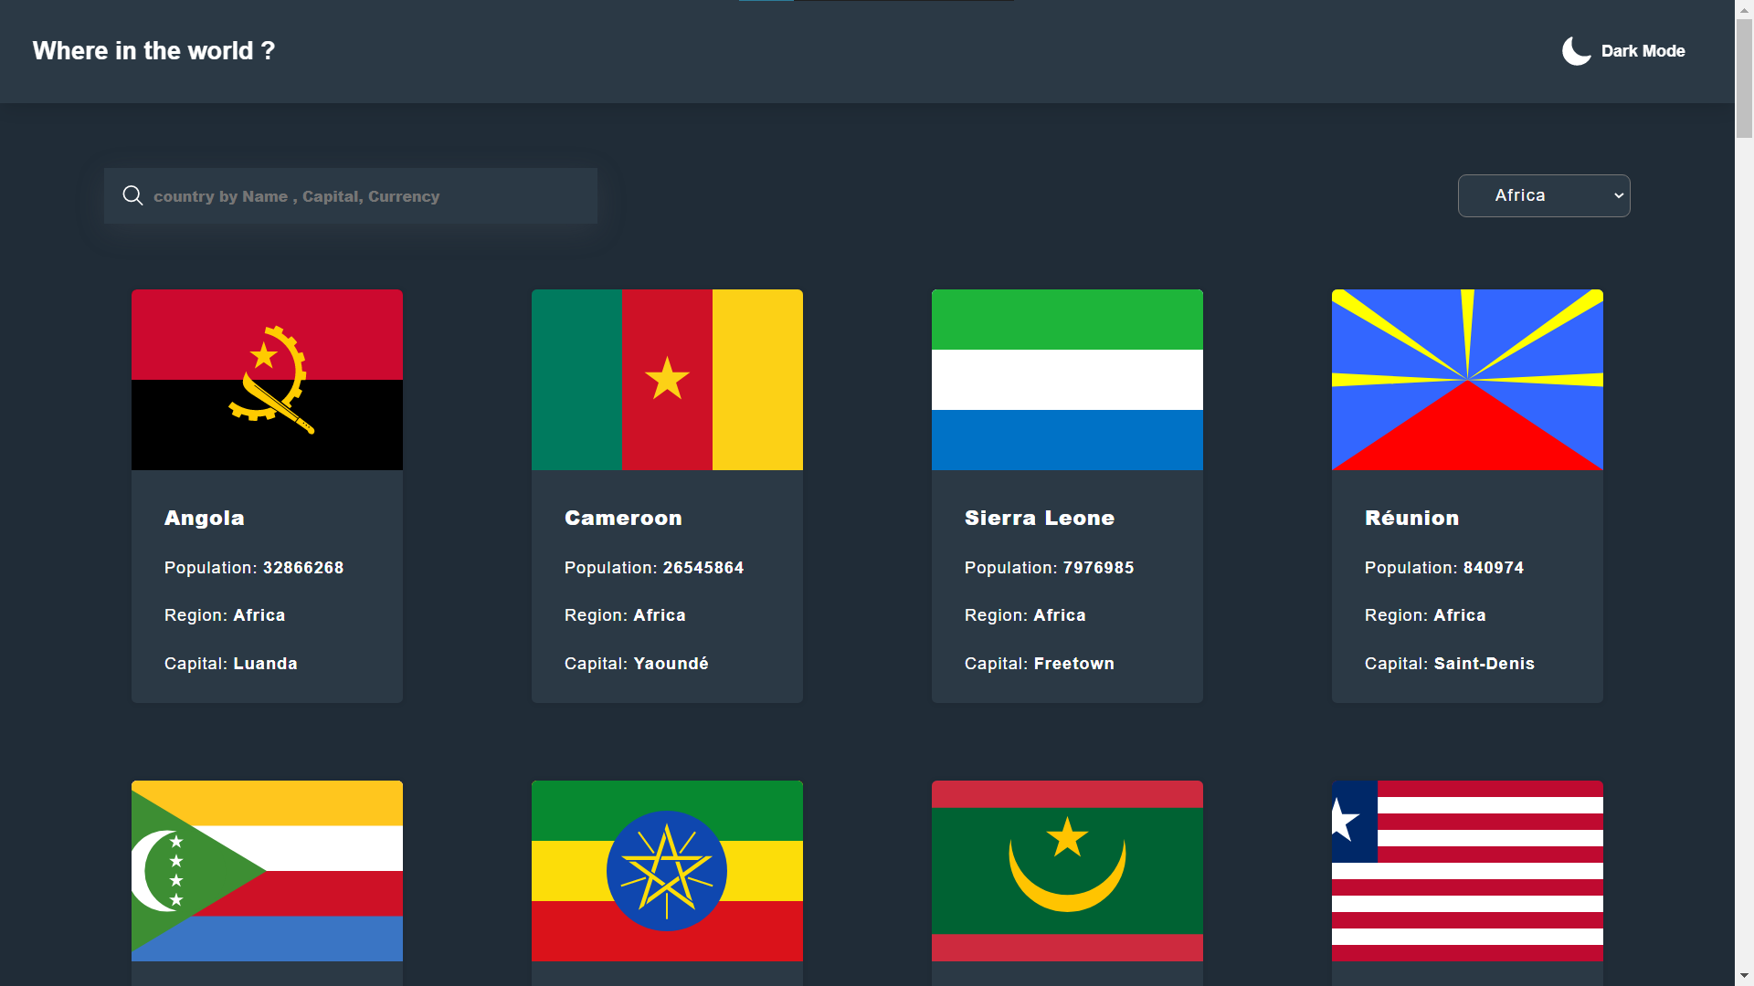Click the region dropdown chevron arrow
Image resolution: width=1754 pixels, height=986 pixels.
pyautogui.click(x=1618, y=195)
